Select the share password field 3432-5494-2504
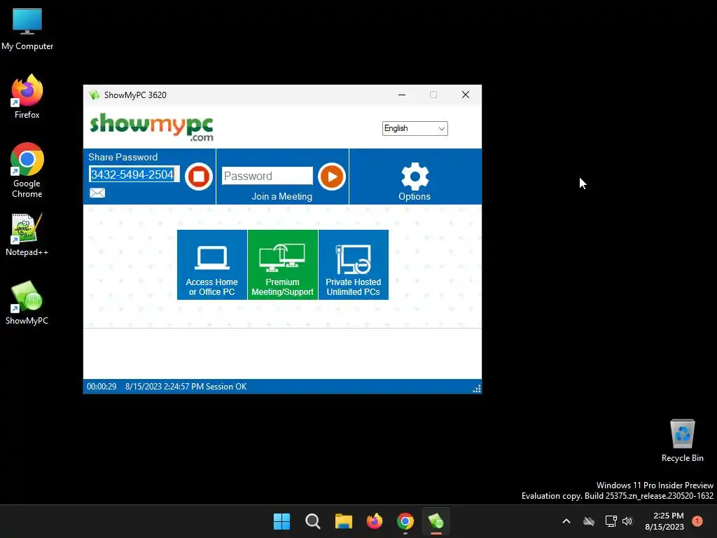 (134, 174)
